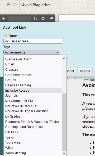Screen dimensions: 95x156
Task: Refresh the course menu
Action: click(43, 18)
